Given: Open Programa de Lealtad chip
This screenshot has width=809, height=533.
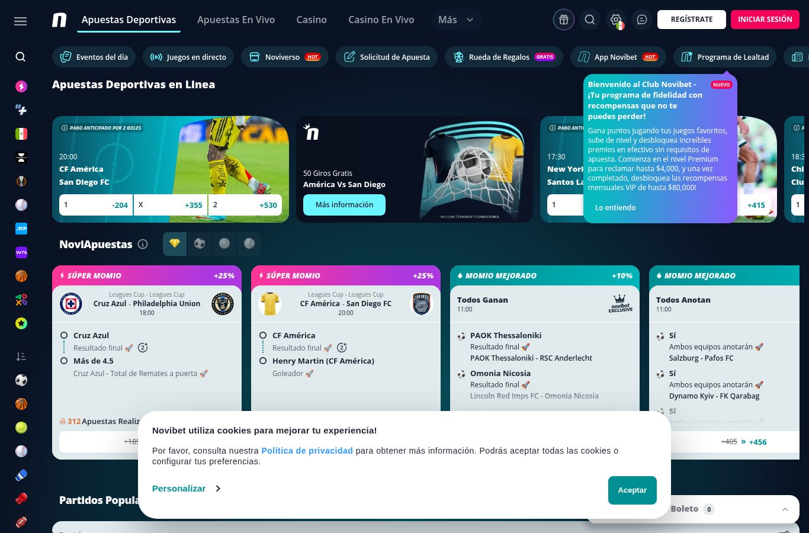Looking at the screenshot, I should (725, 57).
